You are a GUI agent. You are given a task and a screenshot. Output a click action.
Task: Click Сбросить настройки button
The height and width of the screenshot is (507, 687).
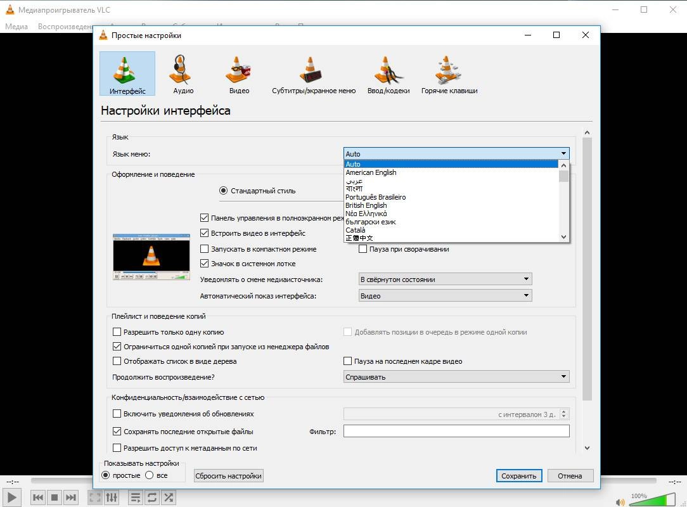pos(229,476)
